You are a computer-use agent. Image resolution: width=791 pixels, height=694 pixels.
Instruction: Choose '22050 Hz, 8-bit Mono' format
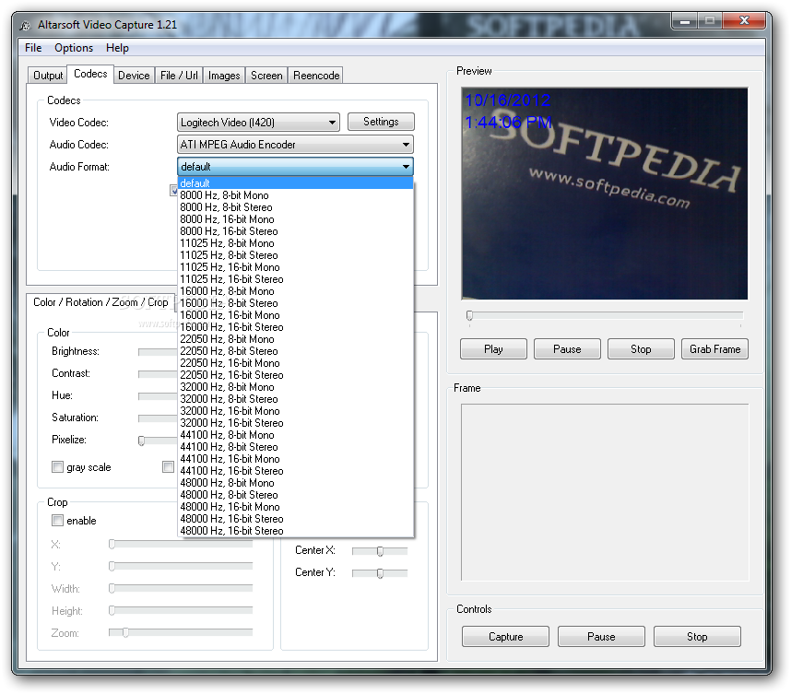(295, 339)
